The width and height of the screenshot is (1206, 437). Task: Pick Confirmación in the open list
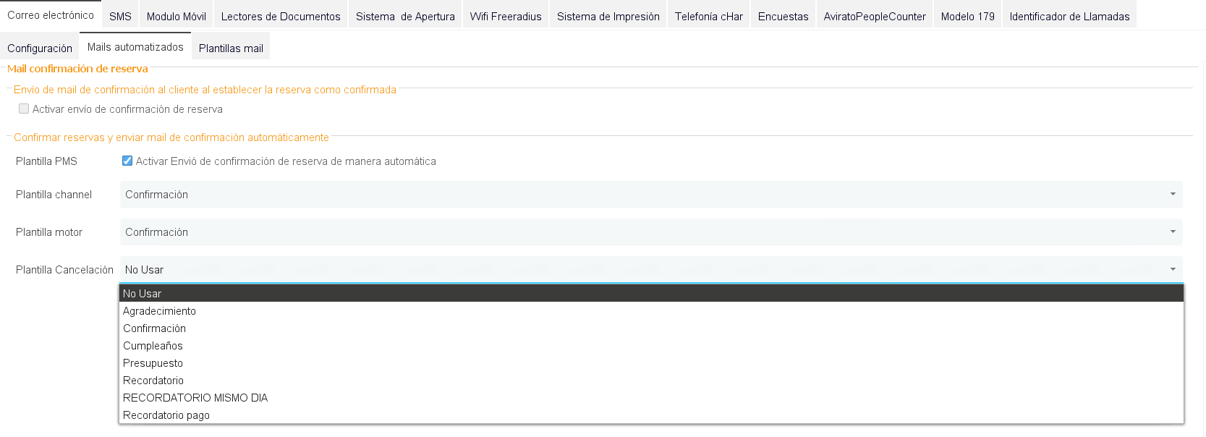click(x=651, y=328)
